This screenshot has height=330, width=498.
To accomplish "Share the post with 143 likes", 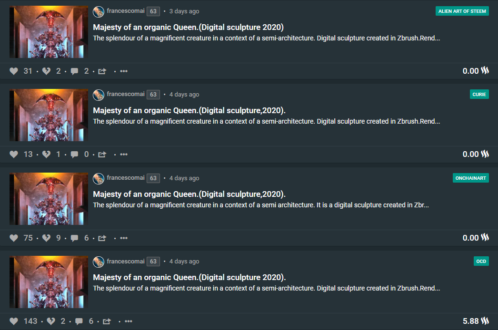I will tap(107, 321).
